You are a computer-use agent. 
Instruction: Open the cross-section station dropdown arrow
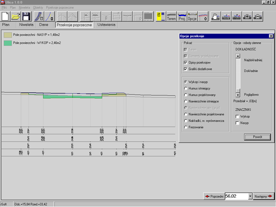(250, 196)
